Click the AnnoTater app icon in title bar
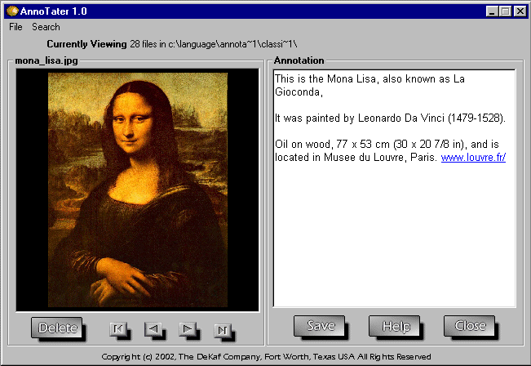The width and height of the screenshot is (531, 366). (x=12, y=11)
